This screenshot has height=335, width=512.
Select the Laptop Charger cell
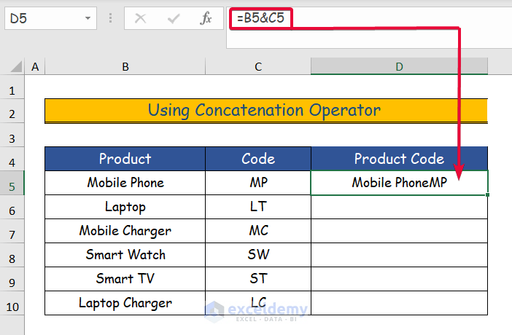tap(125, 303)
